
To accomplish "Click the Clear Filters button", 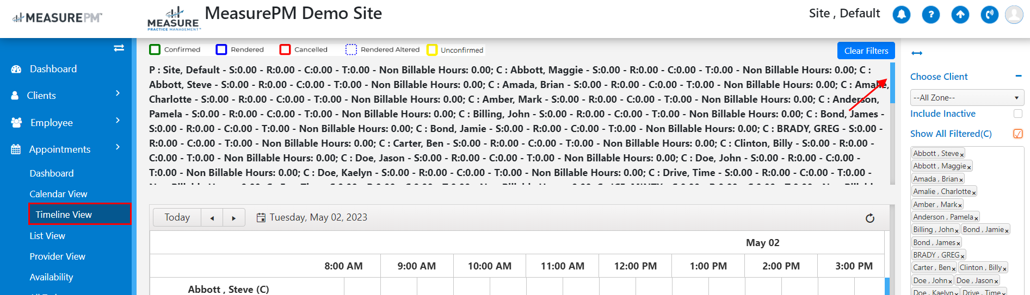I will (866, 51).
